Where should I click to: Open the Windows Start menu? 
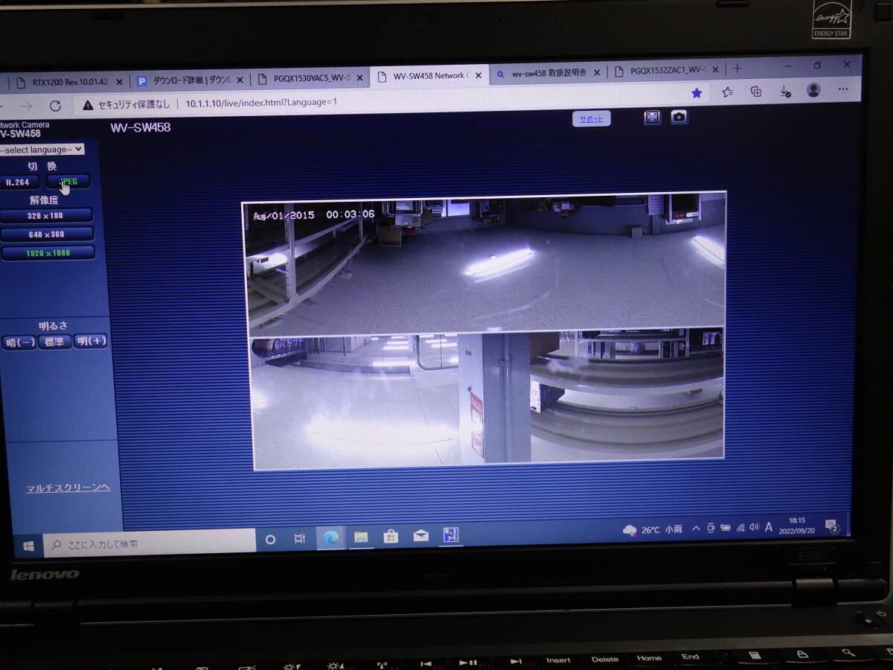[x=28, y=546]
